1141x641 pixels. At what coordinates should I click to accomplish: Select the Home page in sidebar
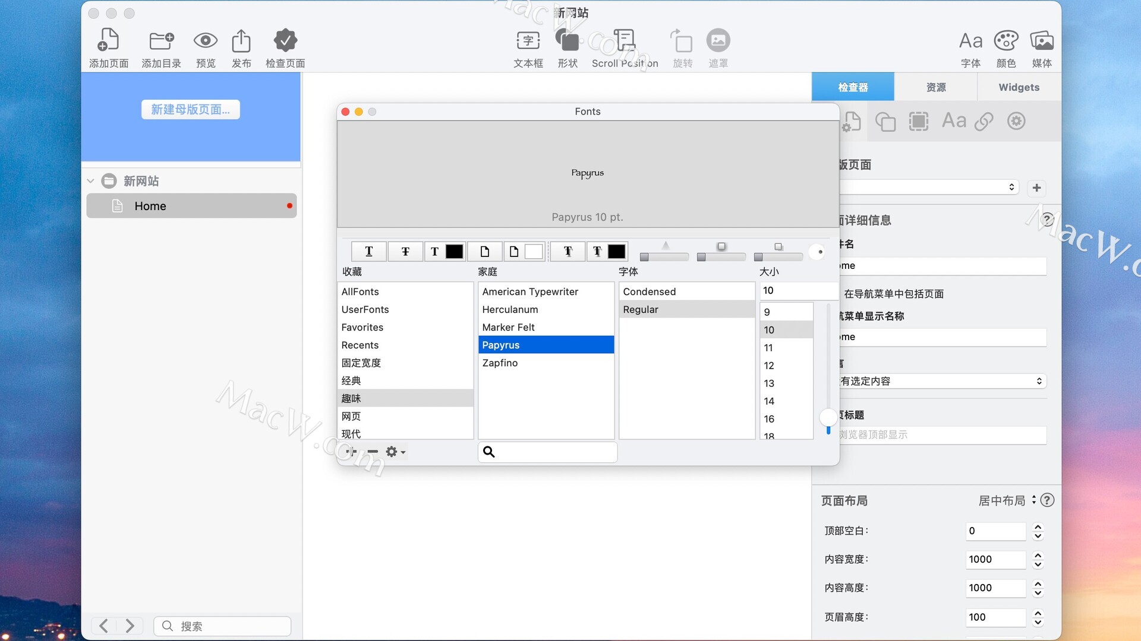(x=191, y=206)
